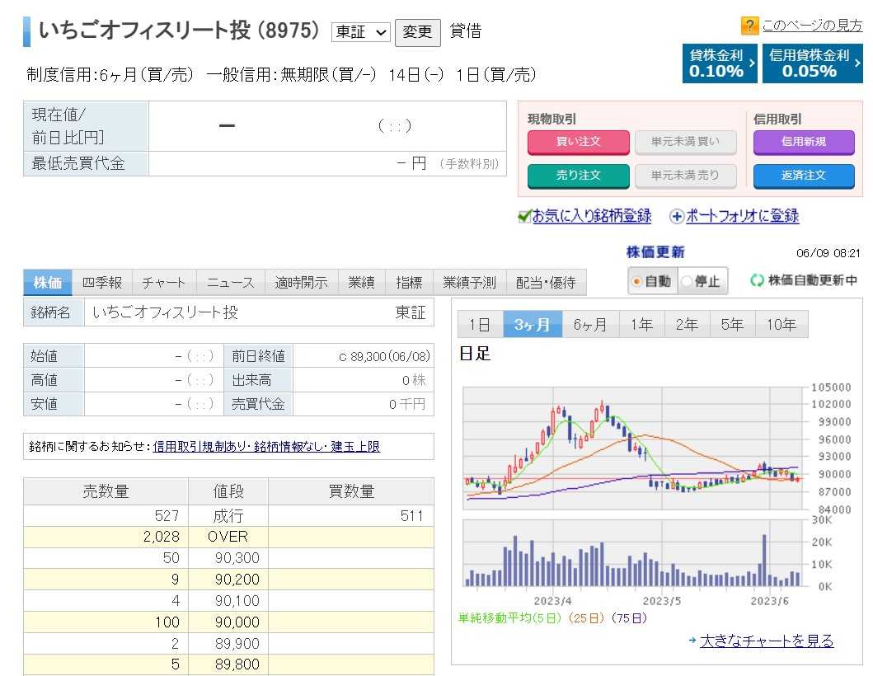Click the chevron on 信用貸株金利 banner

857,63
